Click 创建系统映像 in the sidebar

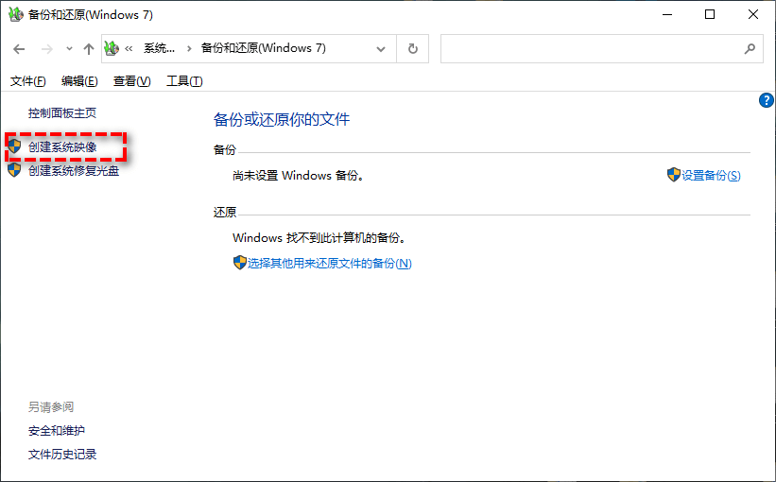click(62, 147)
